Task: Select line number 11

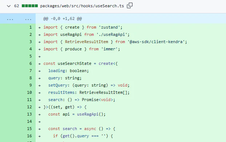Action: [29, 100]
